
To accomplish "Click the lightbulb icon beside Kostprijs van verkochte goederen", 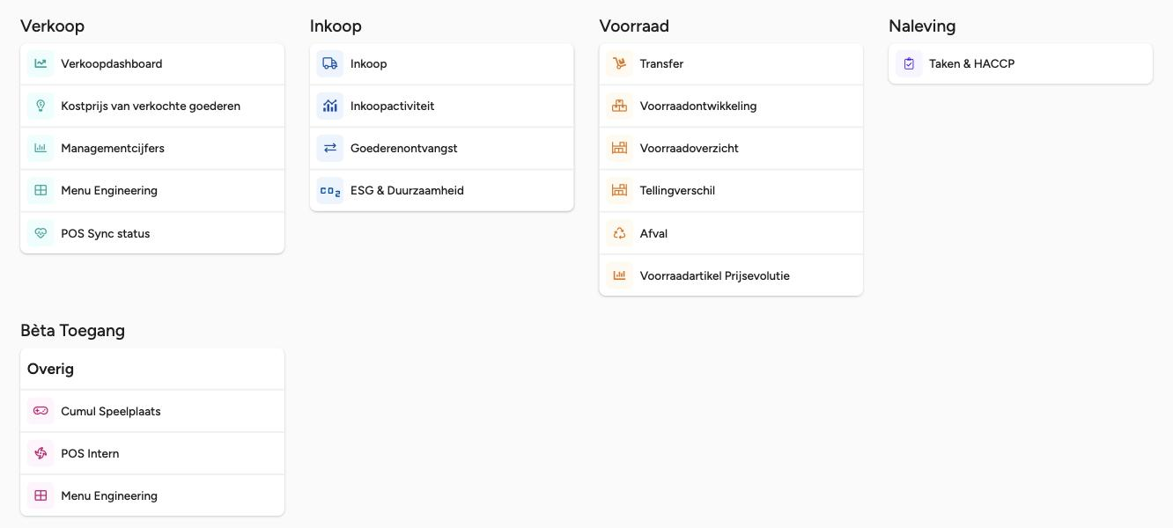I will [x=41, y=106].
